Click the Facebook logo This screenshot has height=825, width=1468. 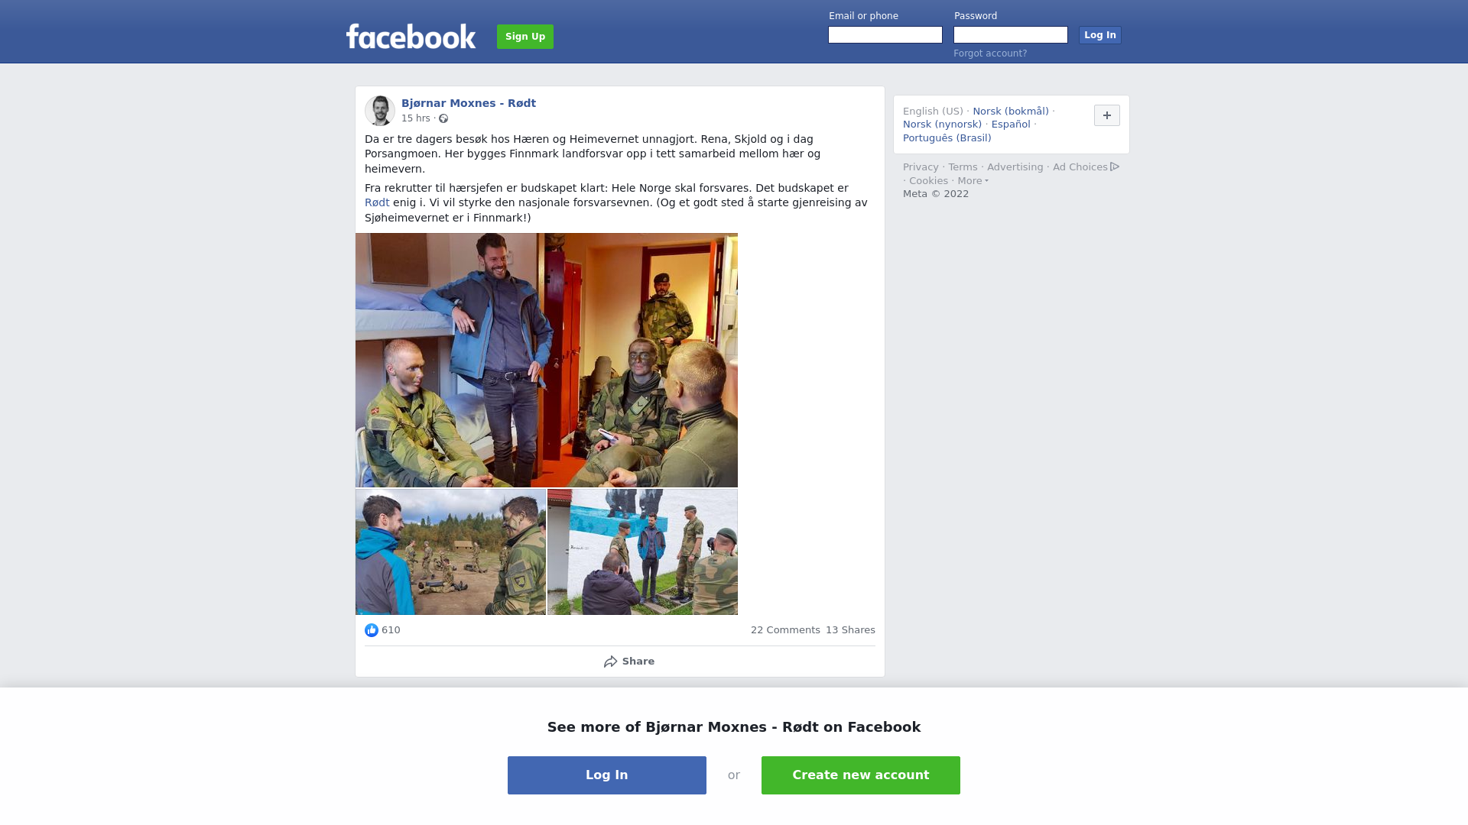pyautogui.click(x=411, y=36)
